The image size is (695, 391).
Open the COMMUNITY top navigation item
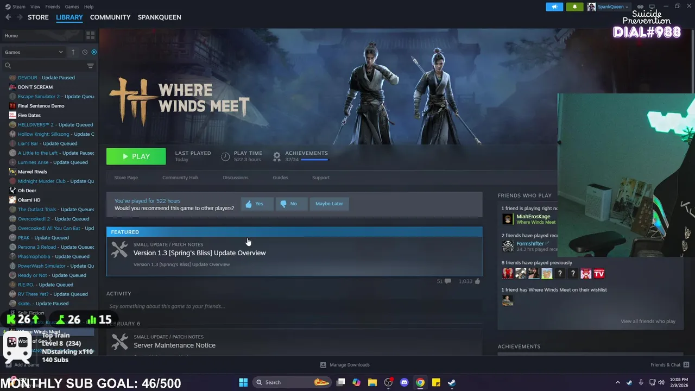110,17
